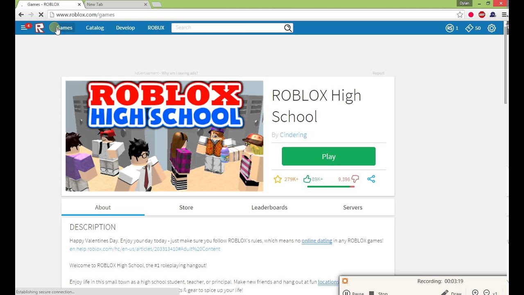Zoom out with the recorder minus icon
524x295 pixels.
(486, 293)
